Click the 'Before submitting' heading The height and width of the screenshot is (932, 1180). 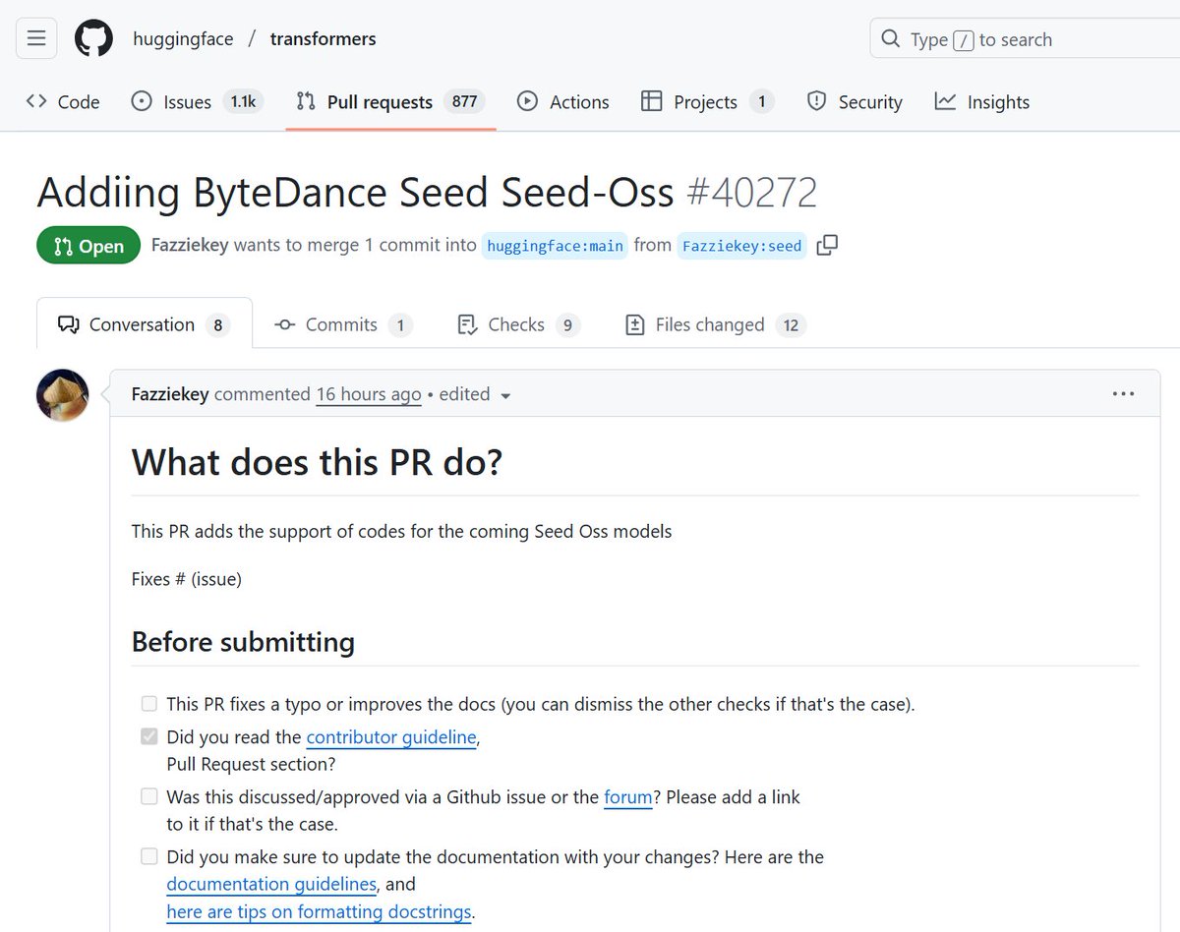point(243,642)
